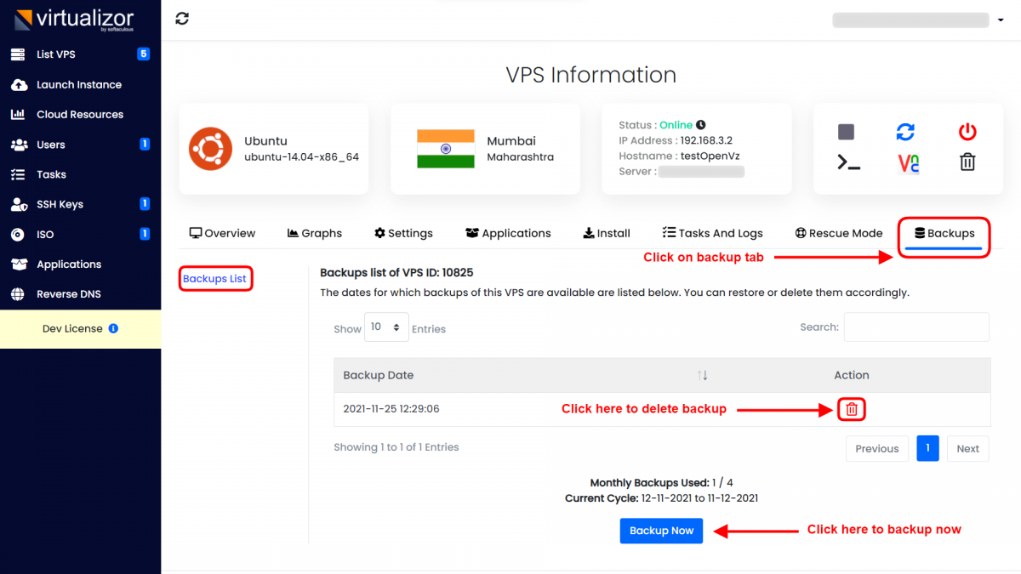Stop the VPS using the square icon

click(x=846, y=132)
